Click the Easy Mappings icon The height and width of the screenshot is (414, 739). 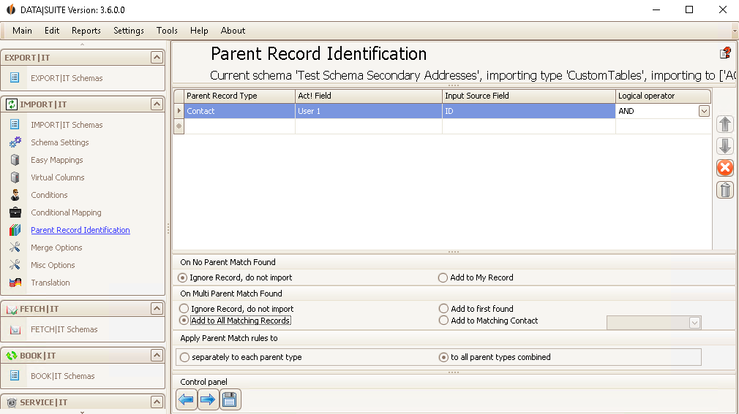(x=15, y=159)
